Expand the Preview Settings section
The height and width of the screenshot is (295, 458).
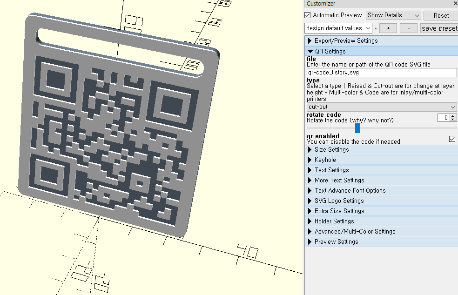click(382, 241)
